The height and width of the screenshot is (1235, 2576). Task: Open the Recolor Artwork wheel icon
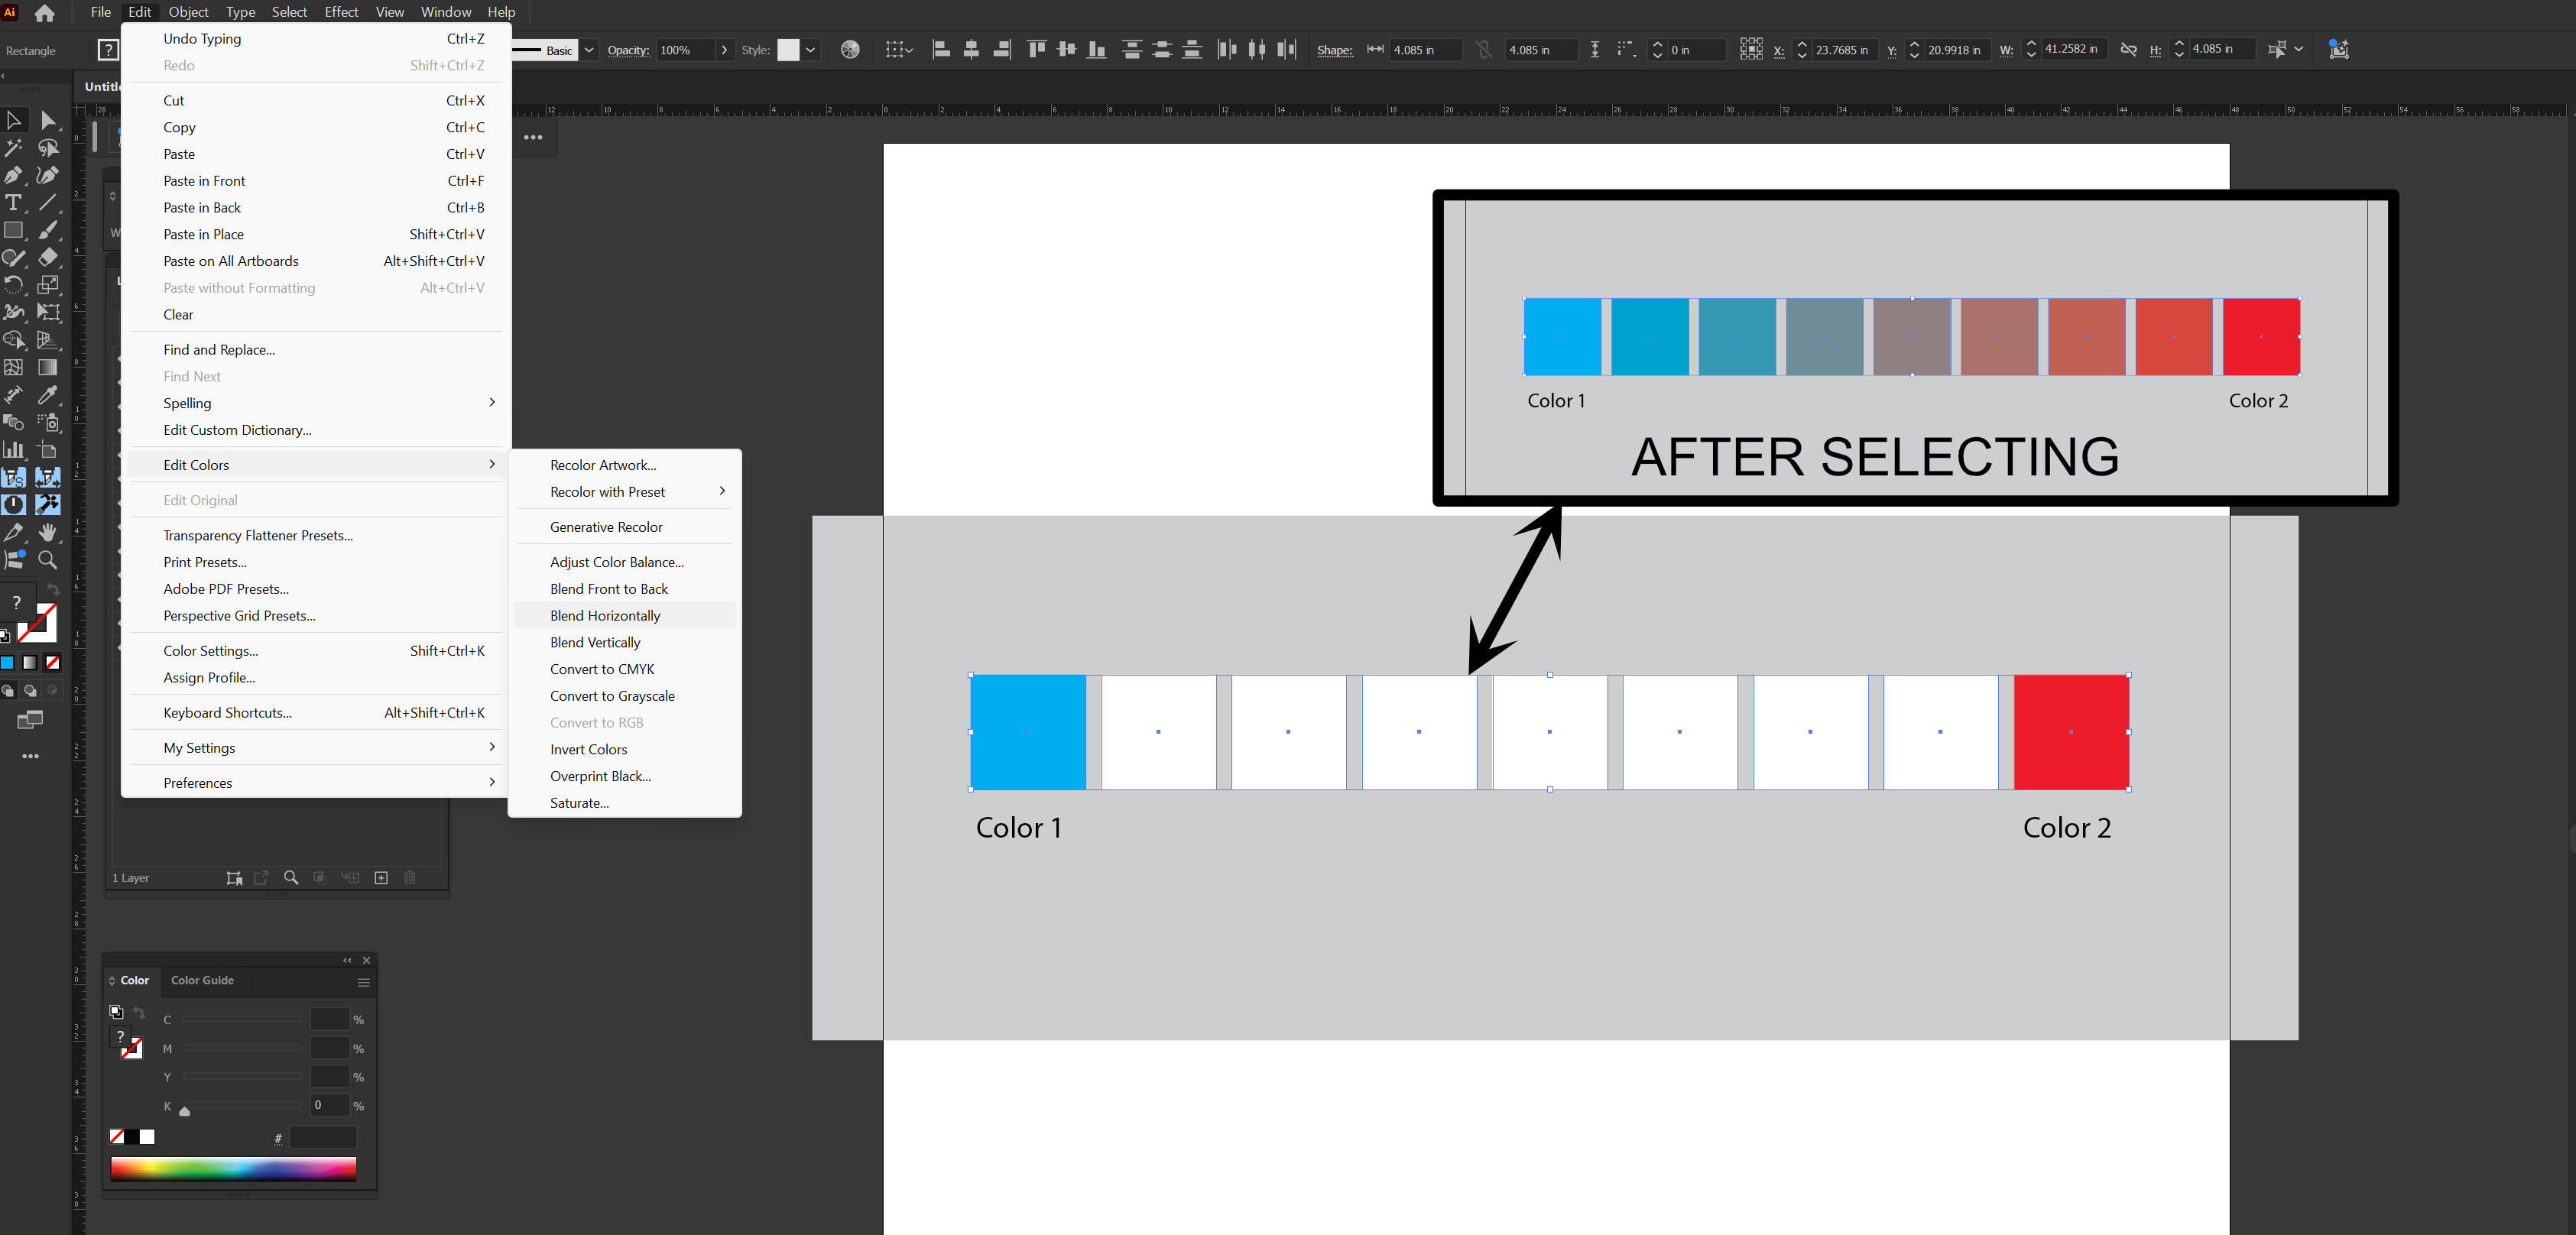point(850,49)
